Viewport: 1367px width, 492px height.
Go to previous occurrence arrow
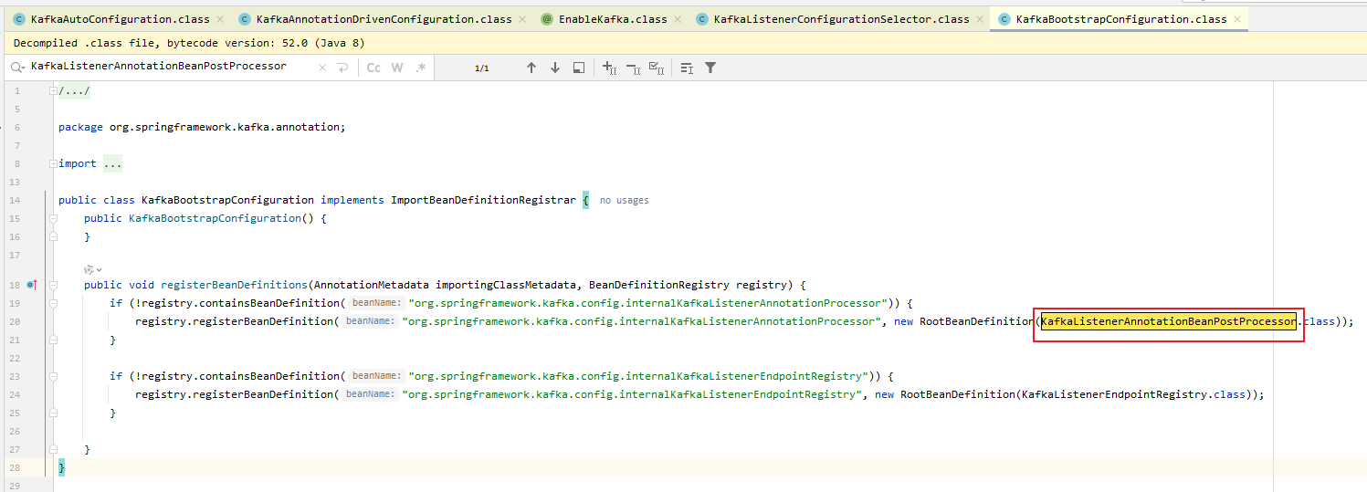pos(531,68)
